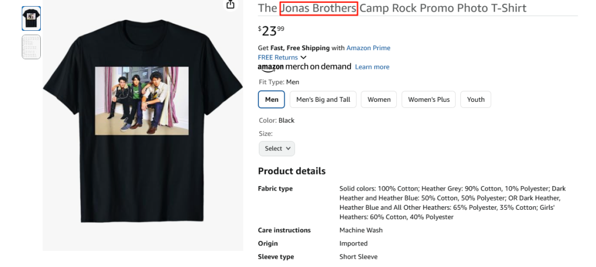Pick the Women's Plus fit option
The image size is (596, 267).
tap(429, 100)
